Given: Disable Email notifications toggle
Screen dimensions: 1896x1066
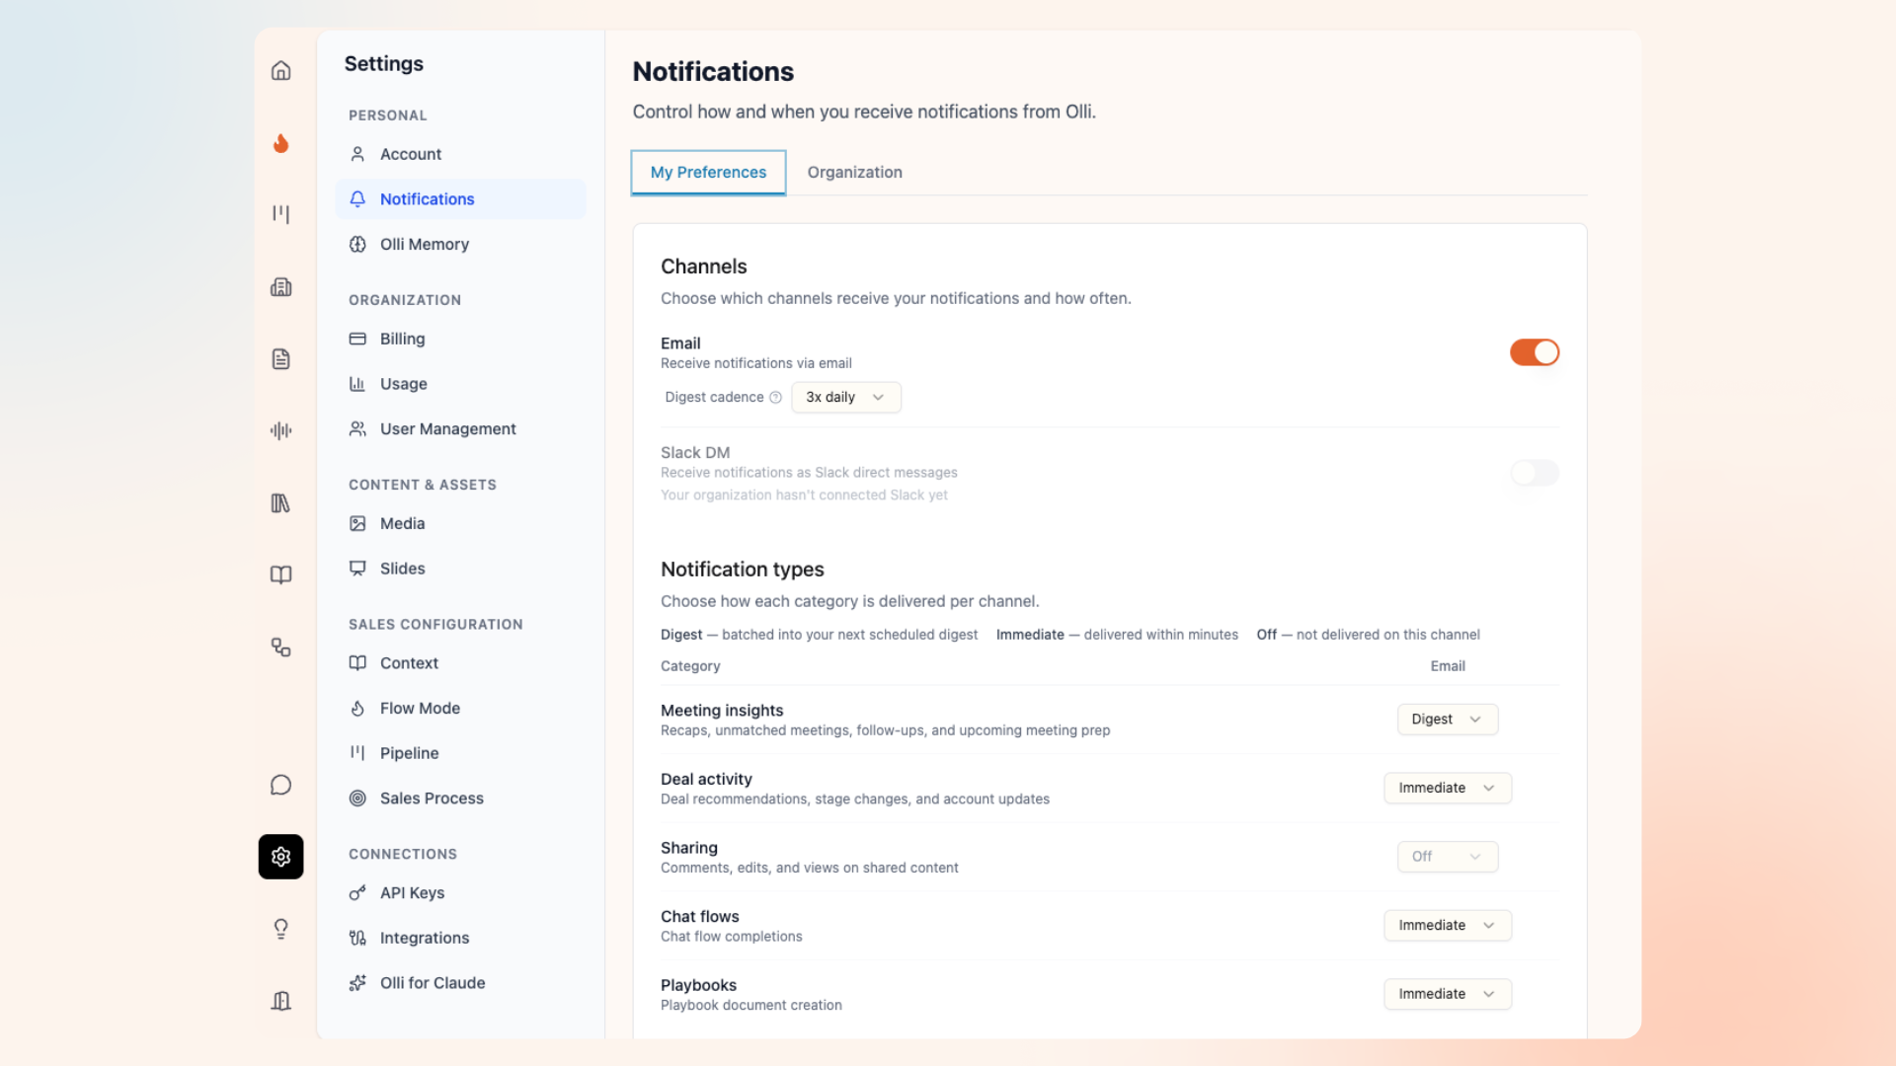Looking at the screenshot, I should (x=1534, y=352).
